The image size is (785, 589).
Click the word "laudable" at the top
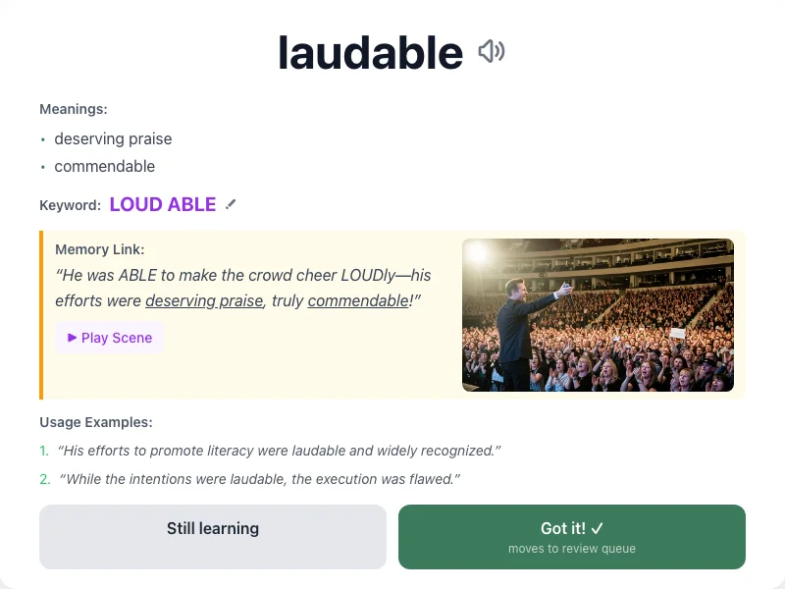[x=371, y=52]
